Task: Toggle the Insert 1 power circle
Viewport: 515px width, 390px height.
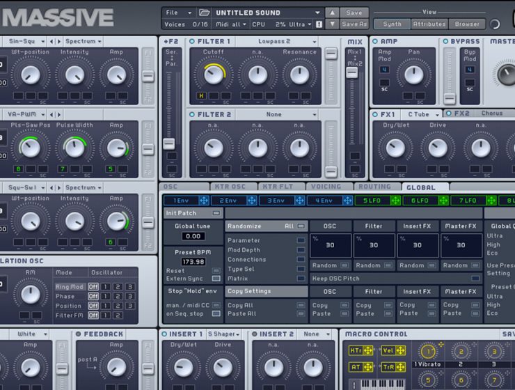Action: (x=164, y=334)
